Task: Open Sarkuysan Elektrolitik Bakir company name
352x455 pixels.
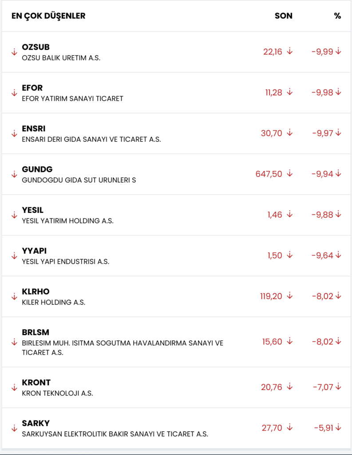Action: (115, 434)
